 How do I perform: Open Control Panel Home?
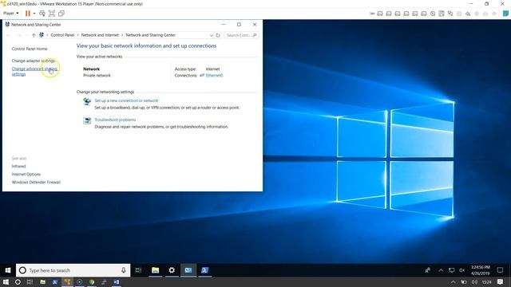pos(30,49)
